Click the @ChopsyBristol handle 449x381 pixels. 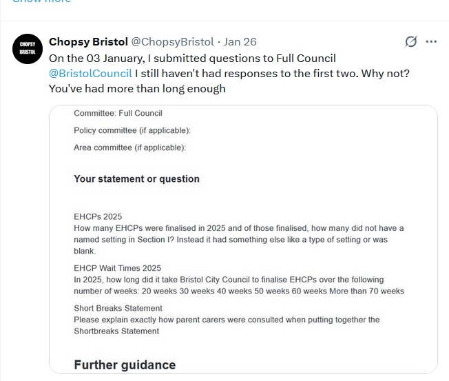173,42
